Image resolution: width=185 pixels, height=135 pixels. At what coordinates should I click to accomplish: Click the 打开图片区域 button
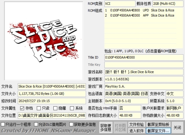pos(120,127)
